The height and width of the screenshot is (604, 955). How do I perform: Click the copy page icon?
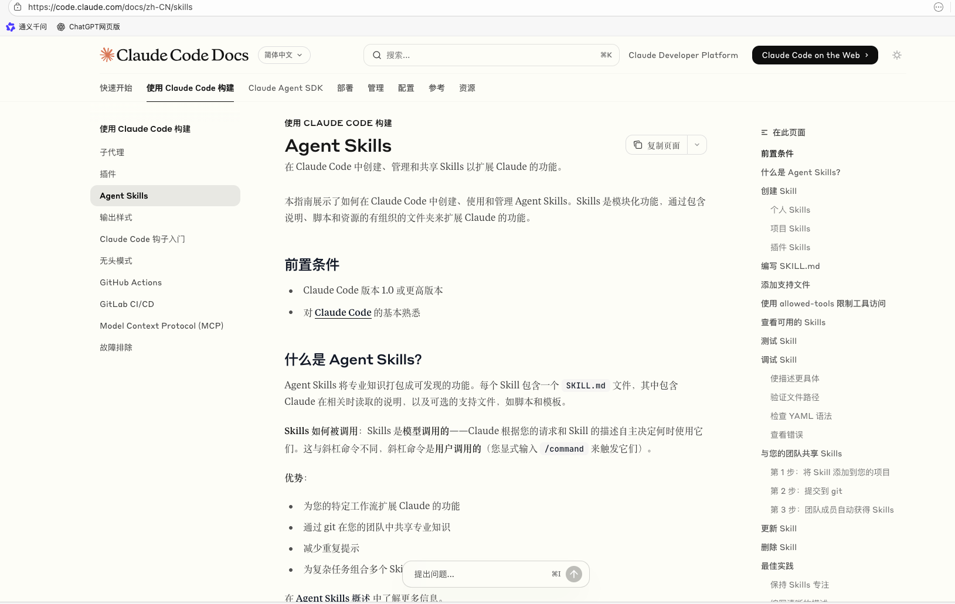pyautogui.click(x=638, y=145)
